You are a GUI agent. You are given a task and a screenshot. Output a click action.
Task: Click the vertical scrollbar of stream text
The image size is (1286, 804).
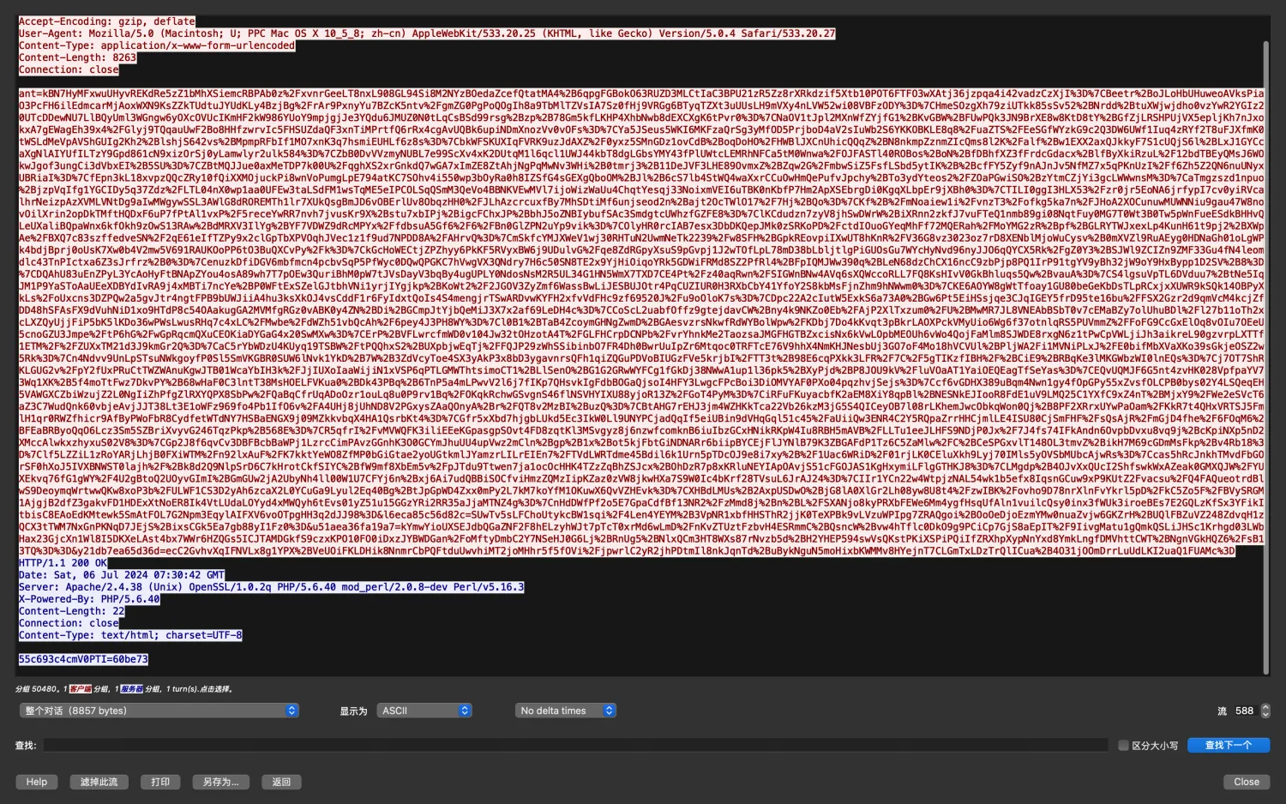click(x=1266, y=356)
